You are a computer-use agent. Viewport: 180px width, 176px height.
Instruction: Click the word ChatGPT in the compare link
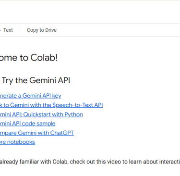(62, 133)
